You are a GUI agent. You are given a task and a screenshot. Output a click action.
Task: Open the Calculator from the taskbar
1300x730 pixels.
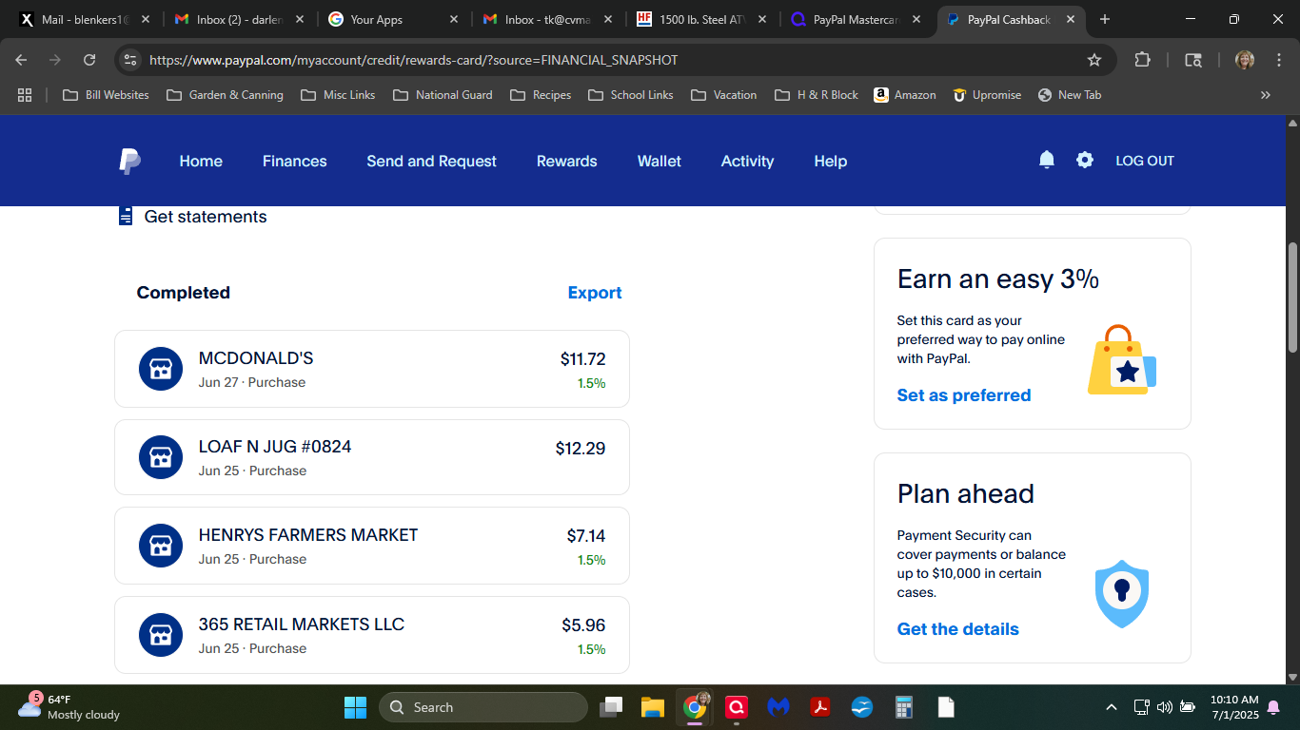click(x=904, y=707)
